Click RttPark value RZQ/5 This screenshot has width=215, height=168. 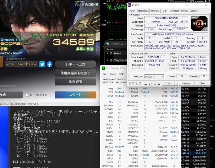pyautogui.click(x=174, y=140)
